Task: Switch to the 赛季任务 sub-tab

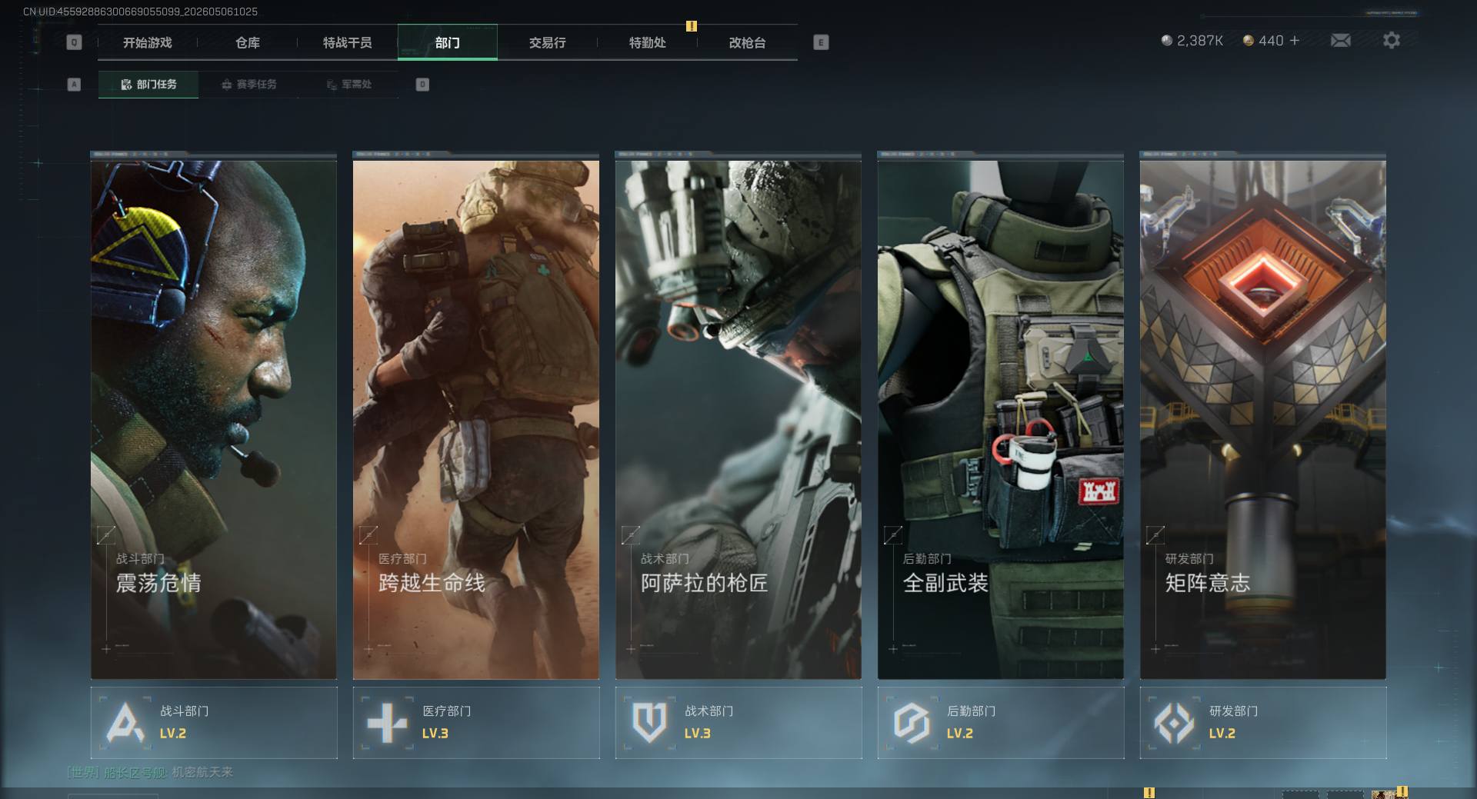Action: [248, 85]
